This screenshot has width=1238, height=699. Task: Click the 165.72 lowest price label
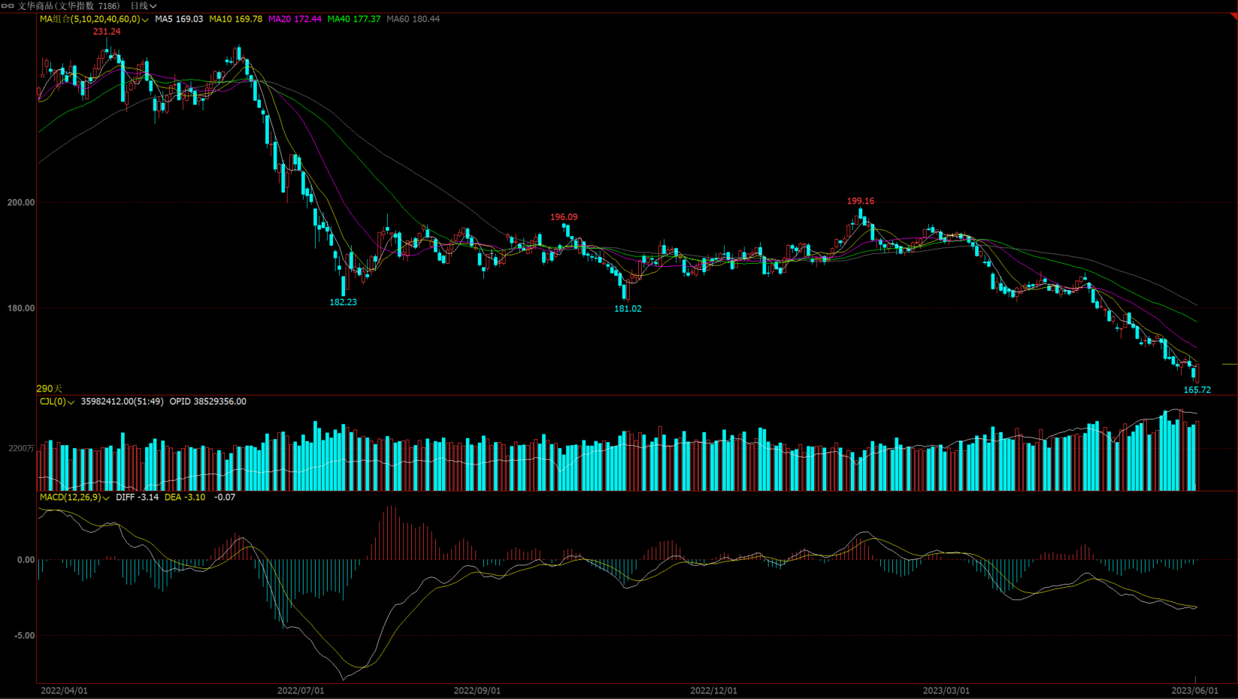tap(1197, 390)
